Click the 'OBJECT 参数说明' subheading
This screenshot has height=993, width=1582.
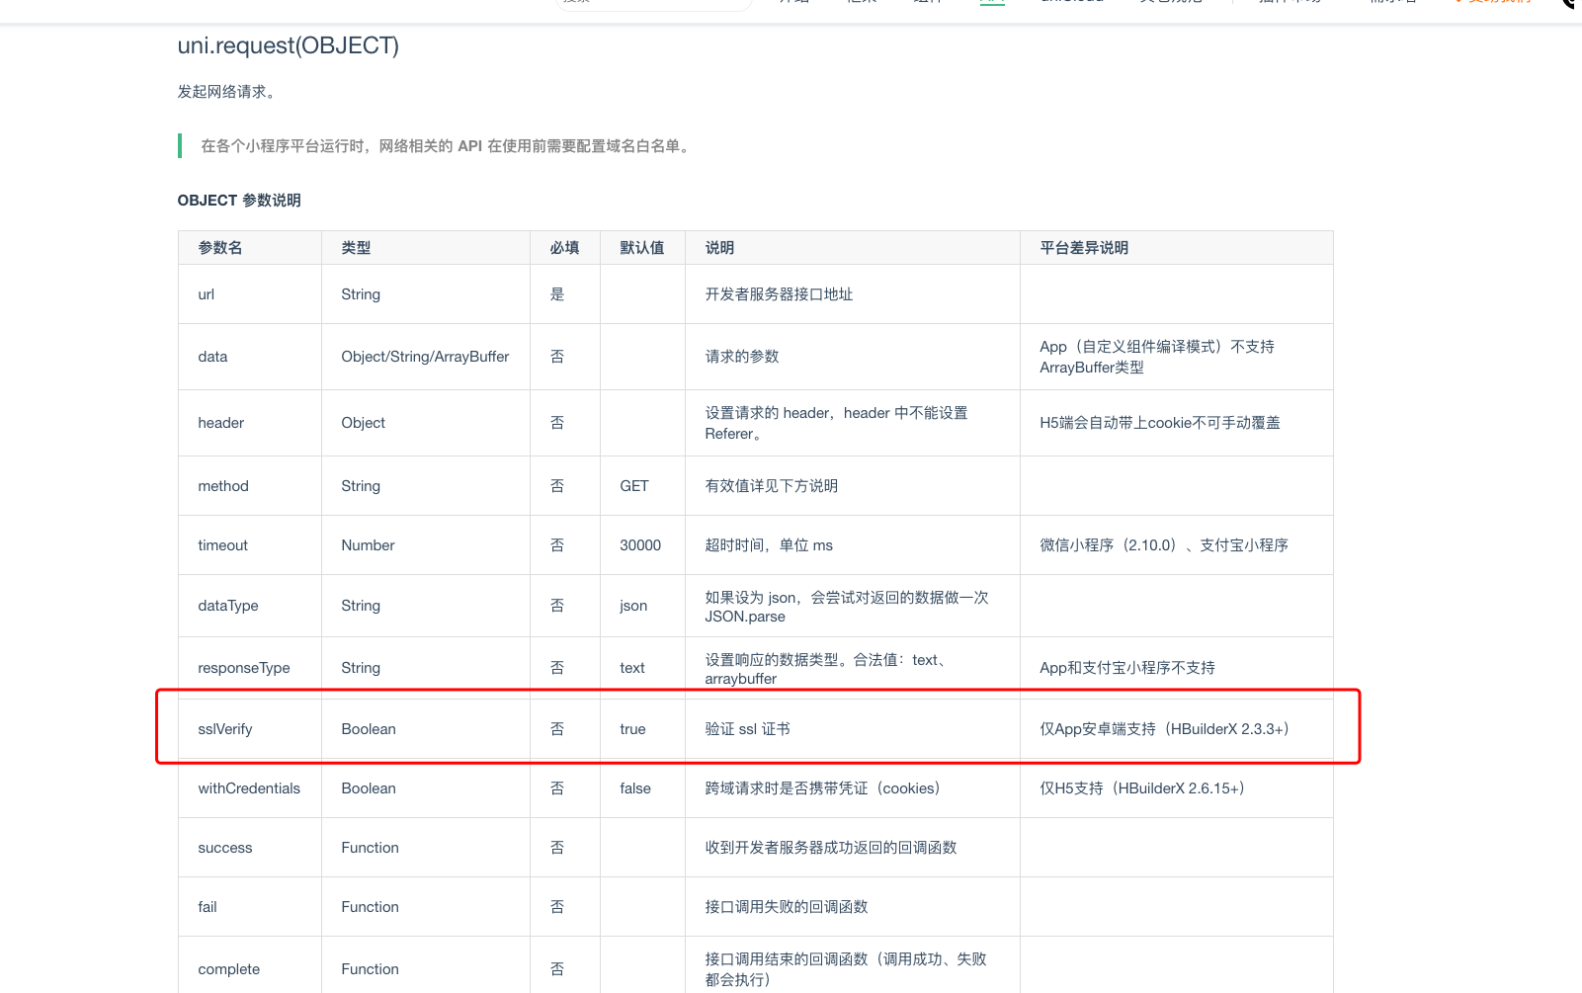coord(239,201)
